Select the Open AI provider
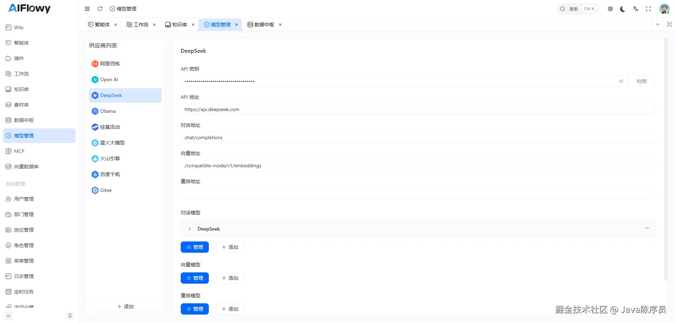 pyautogui.click(x=125, y=79)
